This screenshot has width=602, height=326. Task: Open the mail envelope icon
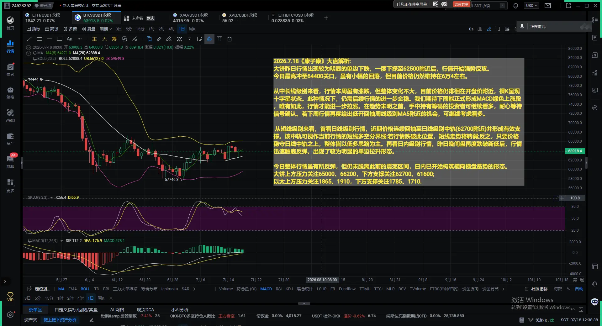tap(548, 6)
